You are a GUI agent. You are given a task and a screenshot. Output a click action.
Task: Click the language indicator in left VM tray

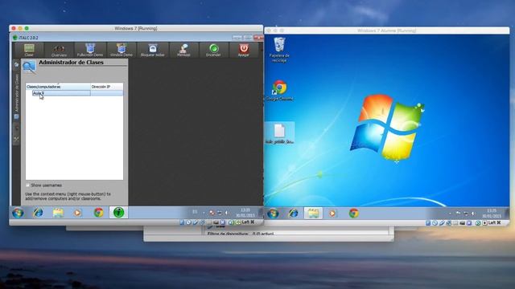[195, 212]
